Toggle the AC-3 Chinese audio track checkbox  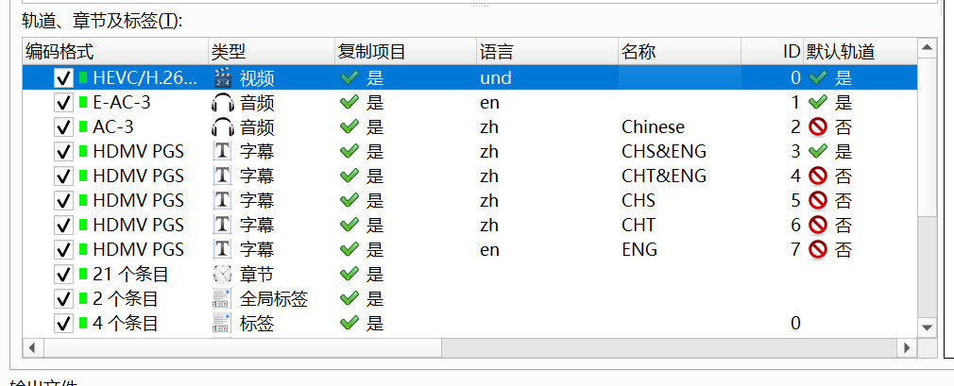(x=63, y=127)
